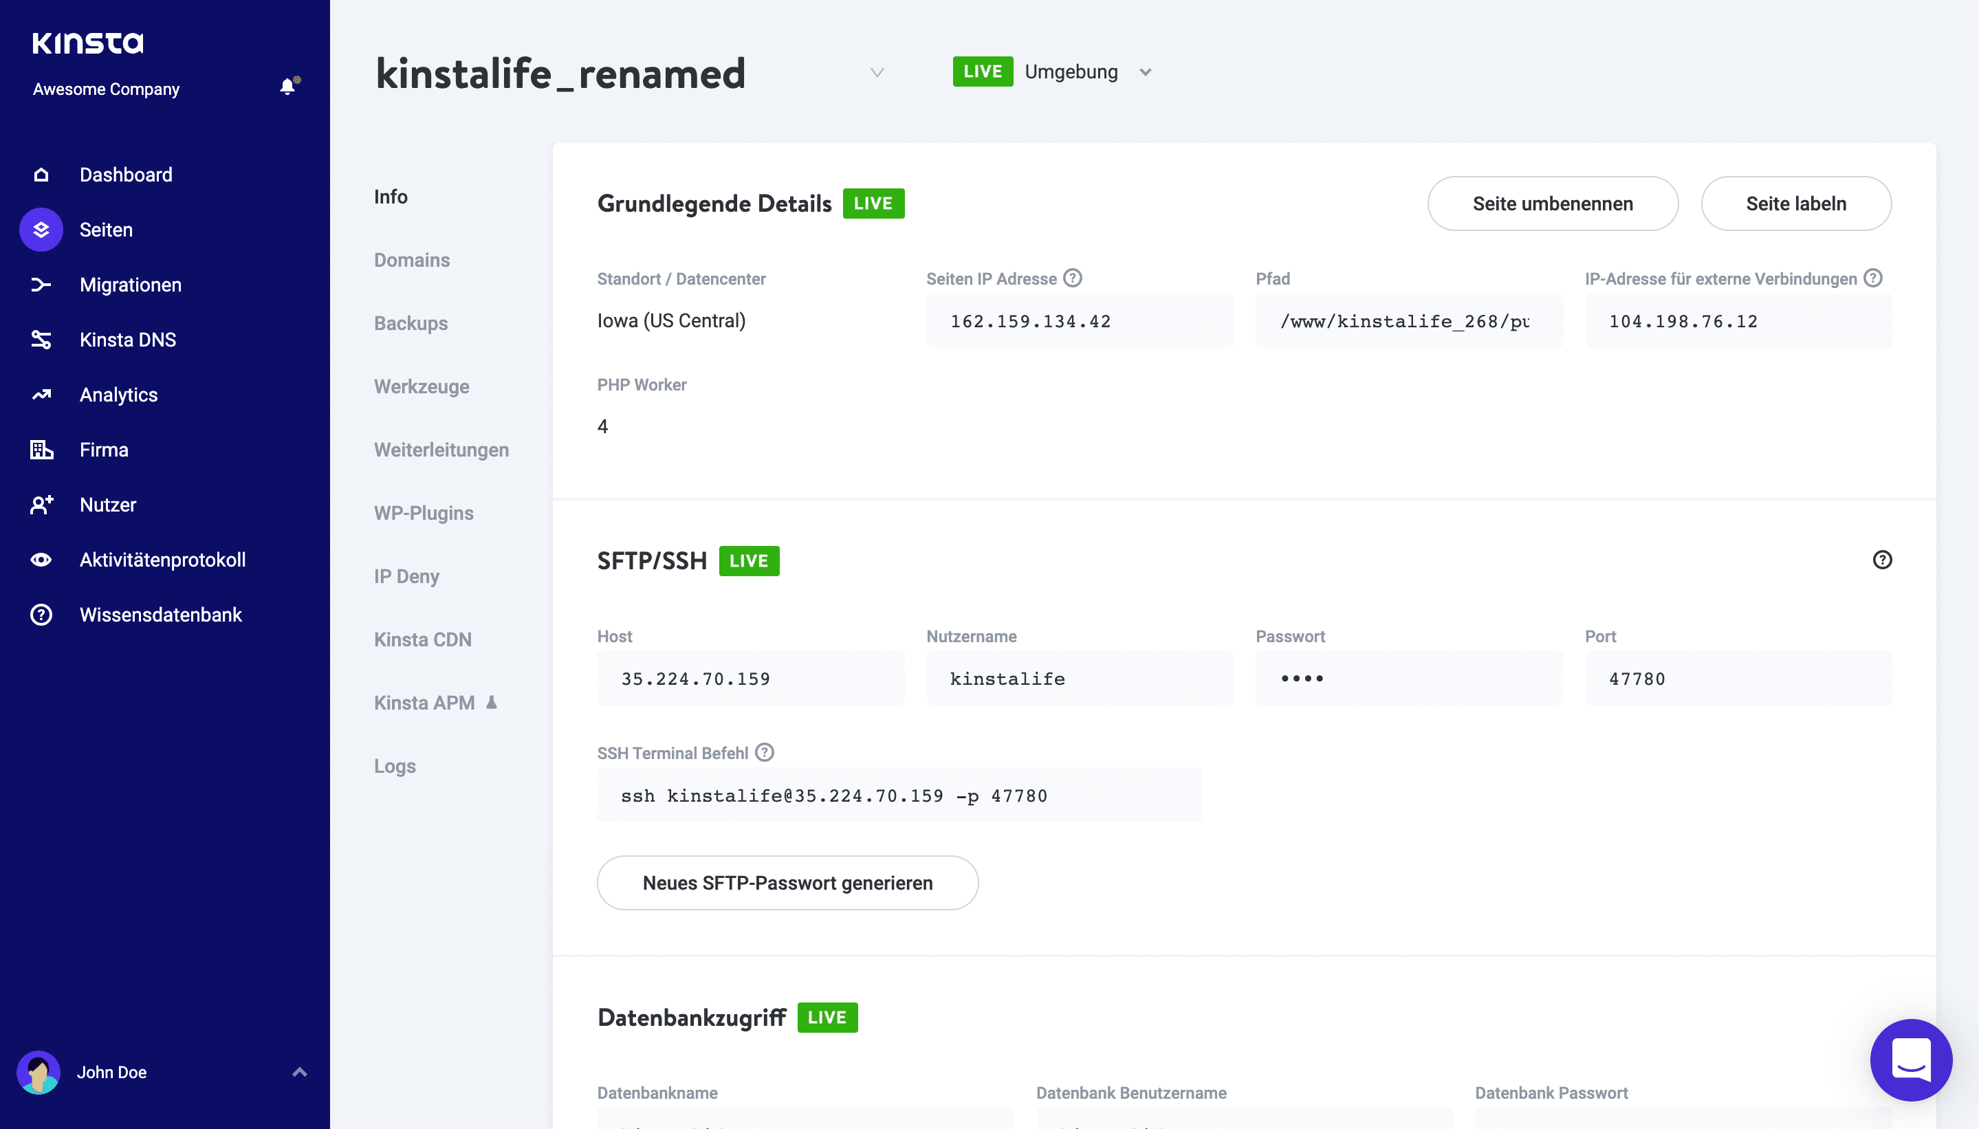Click the Datenbankzugriff heading
The image size is (1979, 1129).
click(692, 1018)
